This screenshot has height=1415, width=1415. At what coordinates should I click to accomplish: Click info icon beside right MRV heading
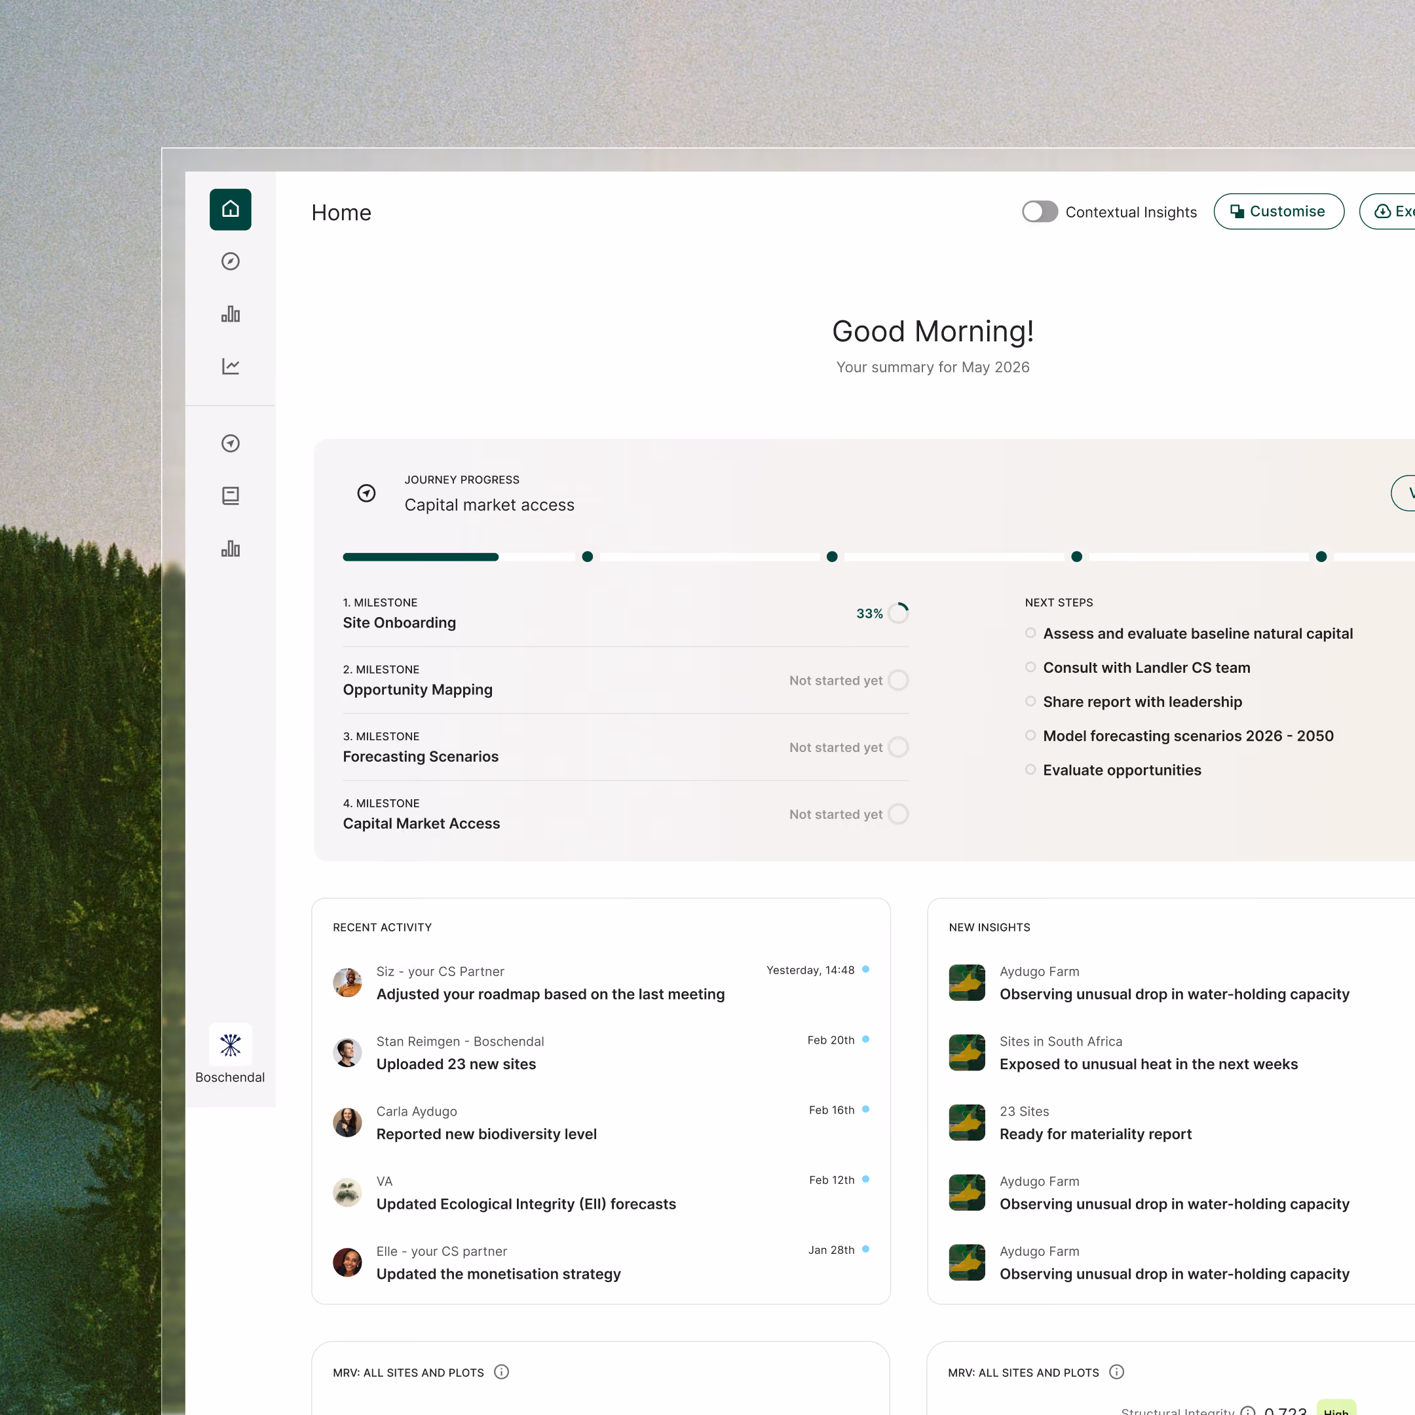click(1116, 1372)
